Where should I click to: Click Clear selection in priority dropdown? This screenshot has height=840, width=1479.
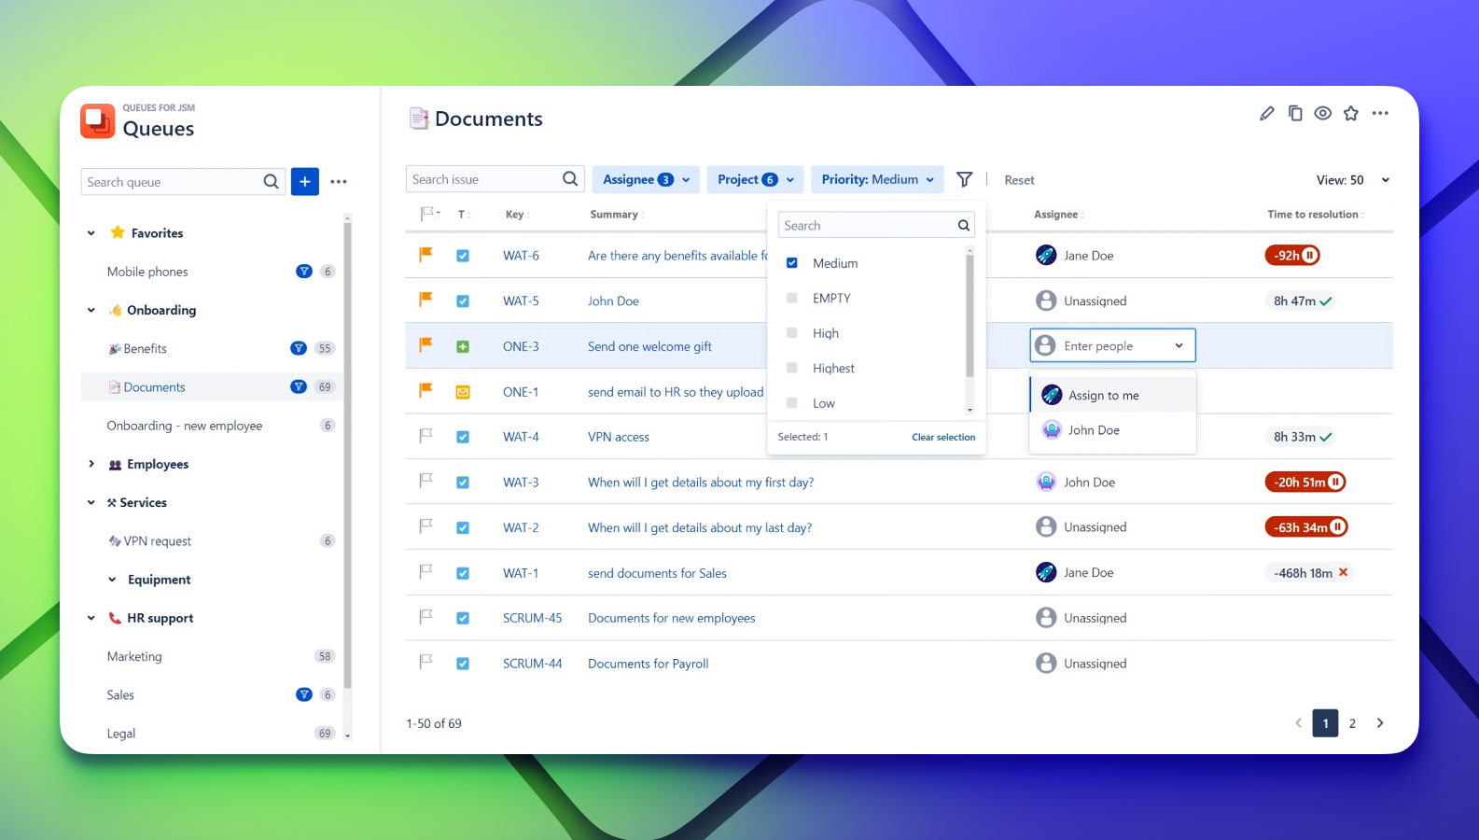tap(943, 437)
